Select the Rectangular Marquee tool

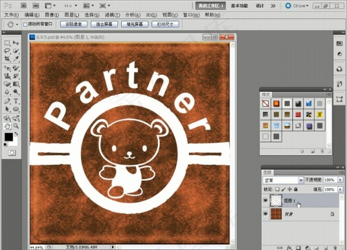pyautogui.click(x=7, y=43)
